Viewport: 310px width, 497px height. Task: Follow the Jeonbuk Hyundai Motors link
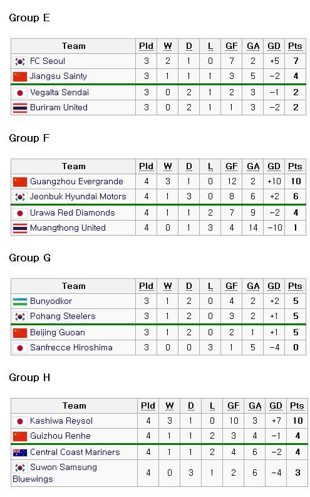tap(78, 197)
